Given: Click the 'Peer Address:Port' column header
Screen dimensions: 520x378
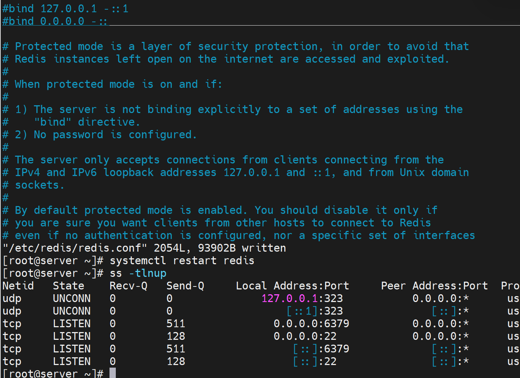Looking at the screenshot, I should coord(434,286).
